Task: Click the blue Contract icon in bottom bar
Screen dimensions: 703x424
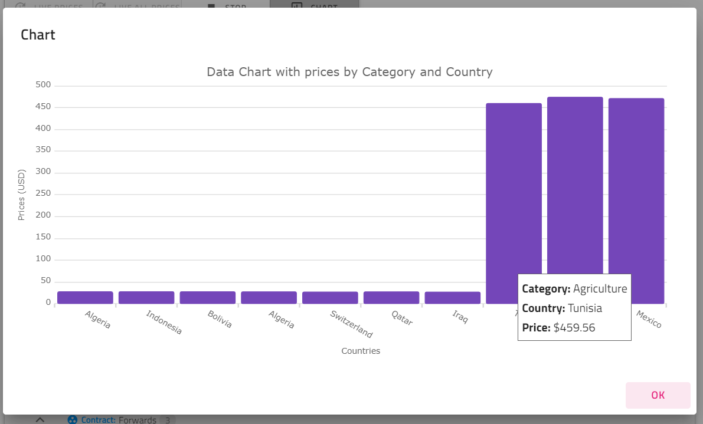Action: (72, 420)
